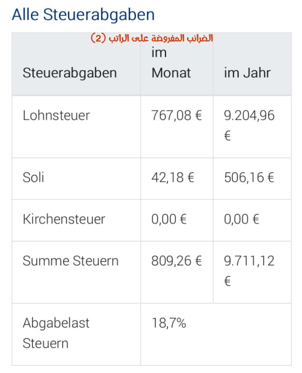The height and width of the screenshot is (373, 302).
Task: Select the Kirchensteuer row label
Action: [x=64, y=219]
